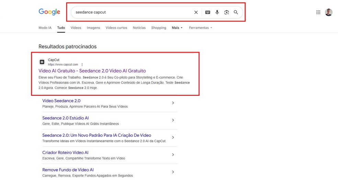Open three-dot menu beside capcut.com URL
Viewport: 338px width, 180px height.
82,65
